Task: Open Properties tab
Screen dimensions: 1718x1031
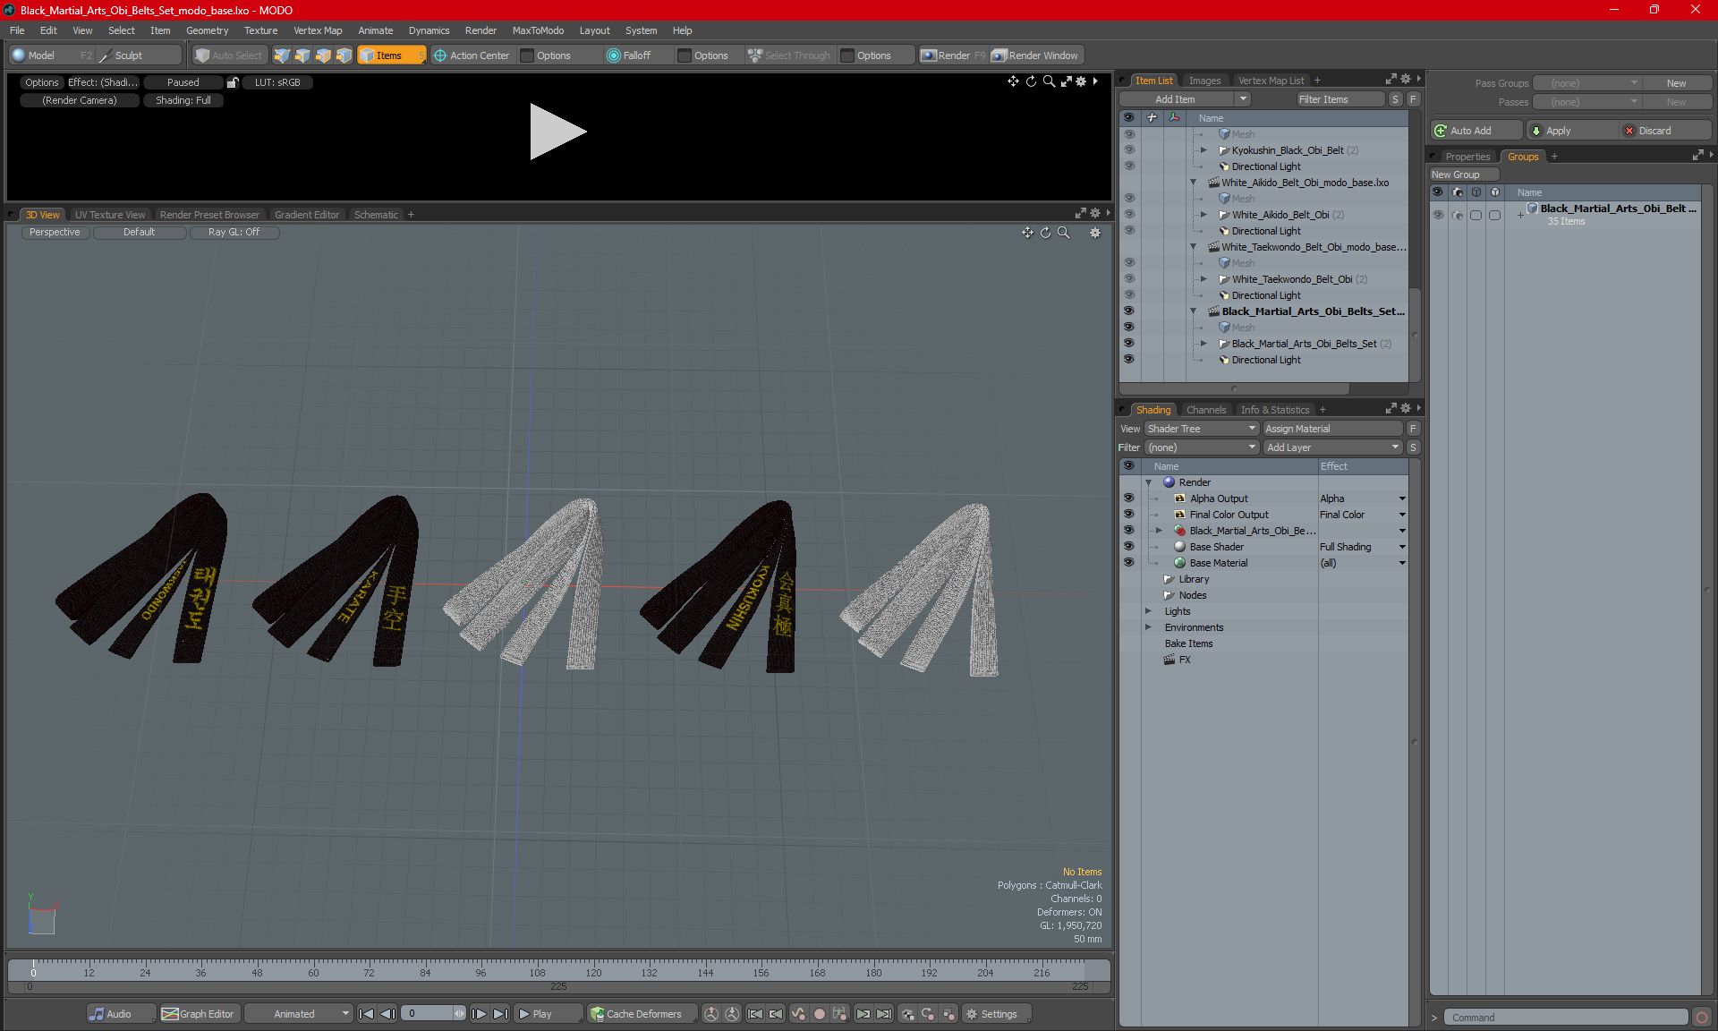Action: pos(1467,157)
